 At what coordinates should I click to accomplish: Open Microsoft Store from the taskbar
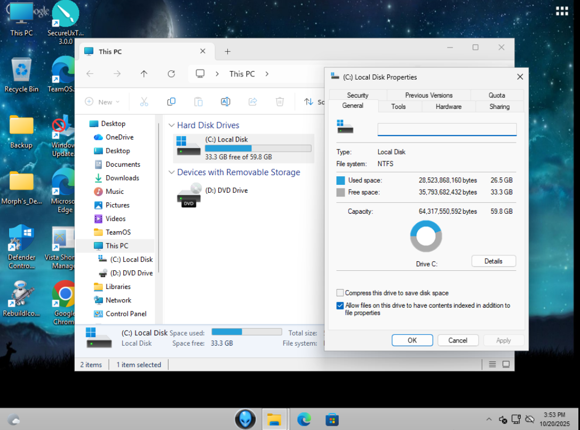pyautogui.click(x=332, y=419)
